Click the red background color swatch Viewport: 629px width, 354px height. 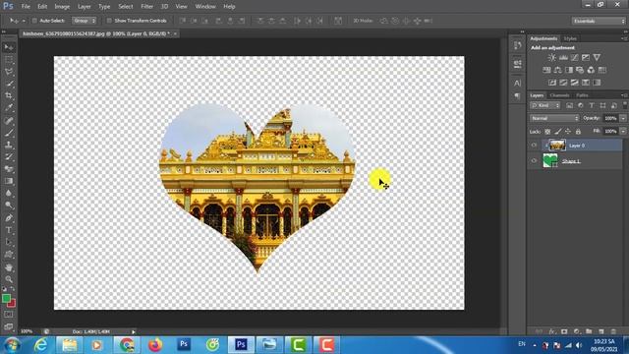tap(13, 304)
